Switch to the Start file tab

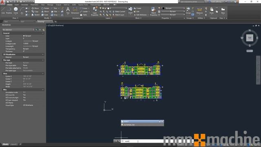tap(6, 22)
